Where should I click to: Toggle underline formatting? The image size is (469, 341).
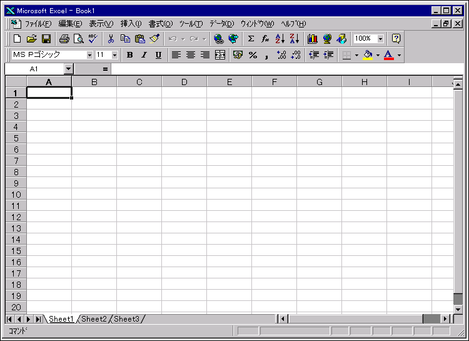(159, 55)
